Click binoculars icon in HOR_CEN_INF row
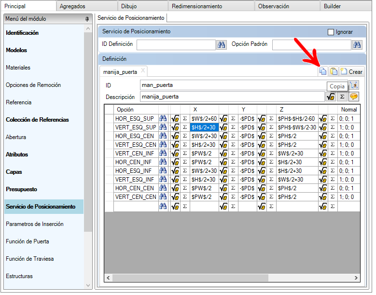This screenshot has width=376, height=295. (163, 162)
